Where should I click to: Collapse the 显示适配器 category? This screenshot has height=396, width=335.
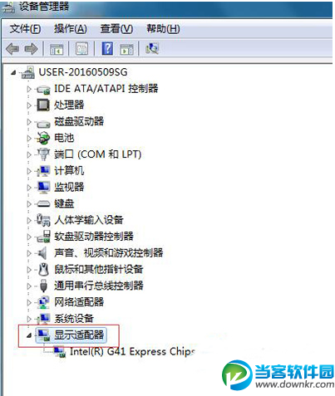pos(29,335)
